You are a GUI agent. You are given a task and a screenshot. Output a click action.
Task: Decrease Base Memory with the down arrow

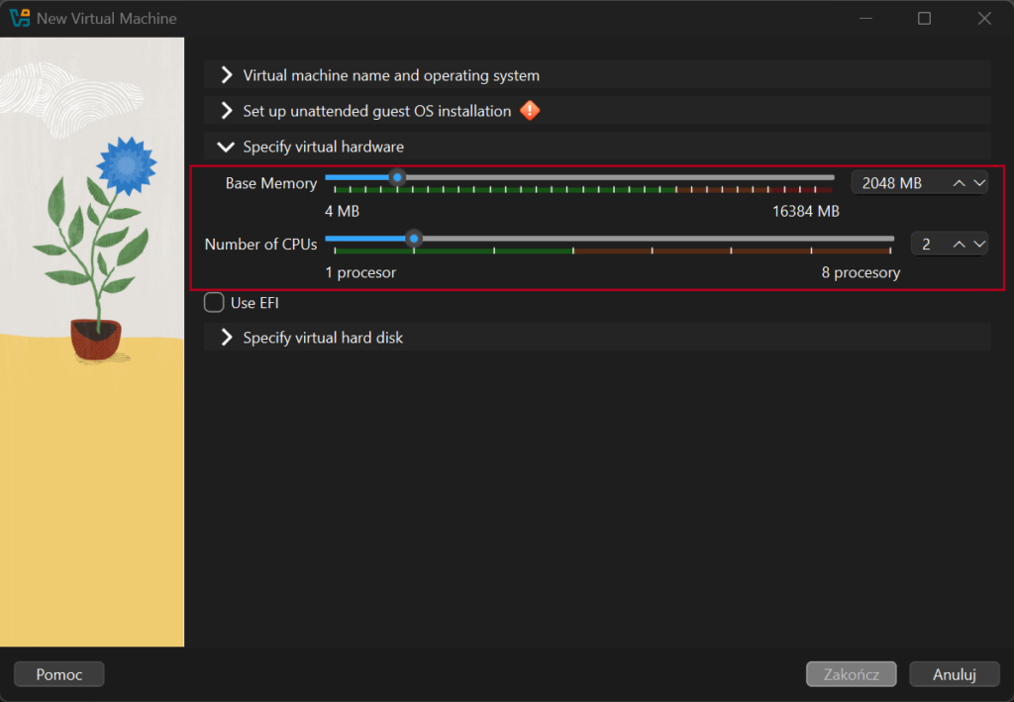pyautogui.click(x=979, y=183)
